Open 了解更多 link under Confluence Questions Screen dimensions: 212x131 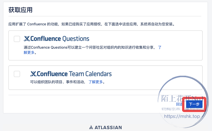[x=29, y=52]
